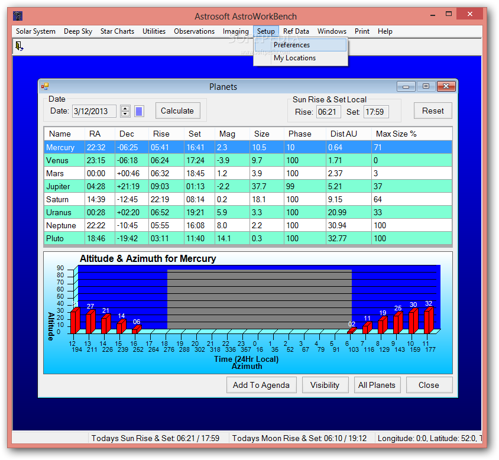Image resolution: width=499 pixels, height=460 pixels.
Task: Open the Star Charts menu
Action: click(x=117, y=31)
